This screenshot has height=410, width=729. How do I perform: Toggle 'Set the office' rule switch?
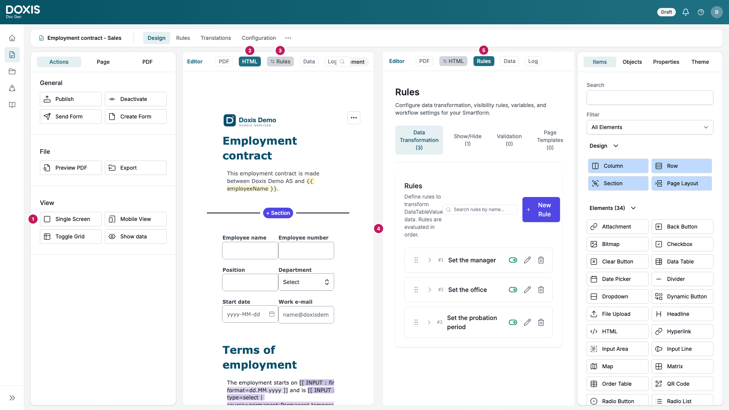[513, 290]
